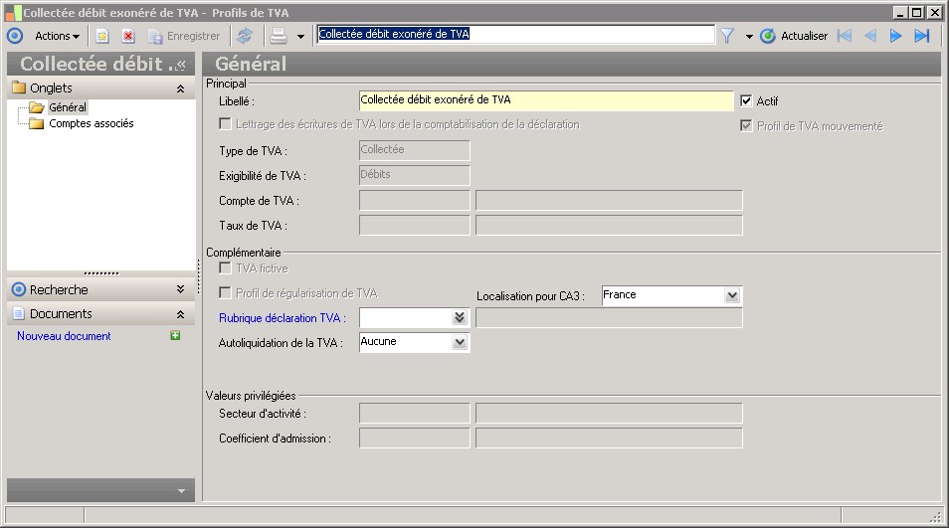Click the Taux de TVA description field
This screenshot has height=528, width=949.
pyautogui.click(x=609, y=225)
